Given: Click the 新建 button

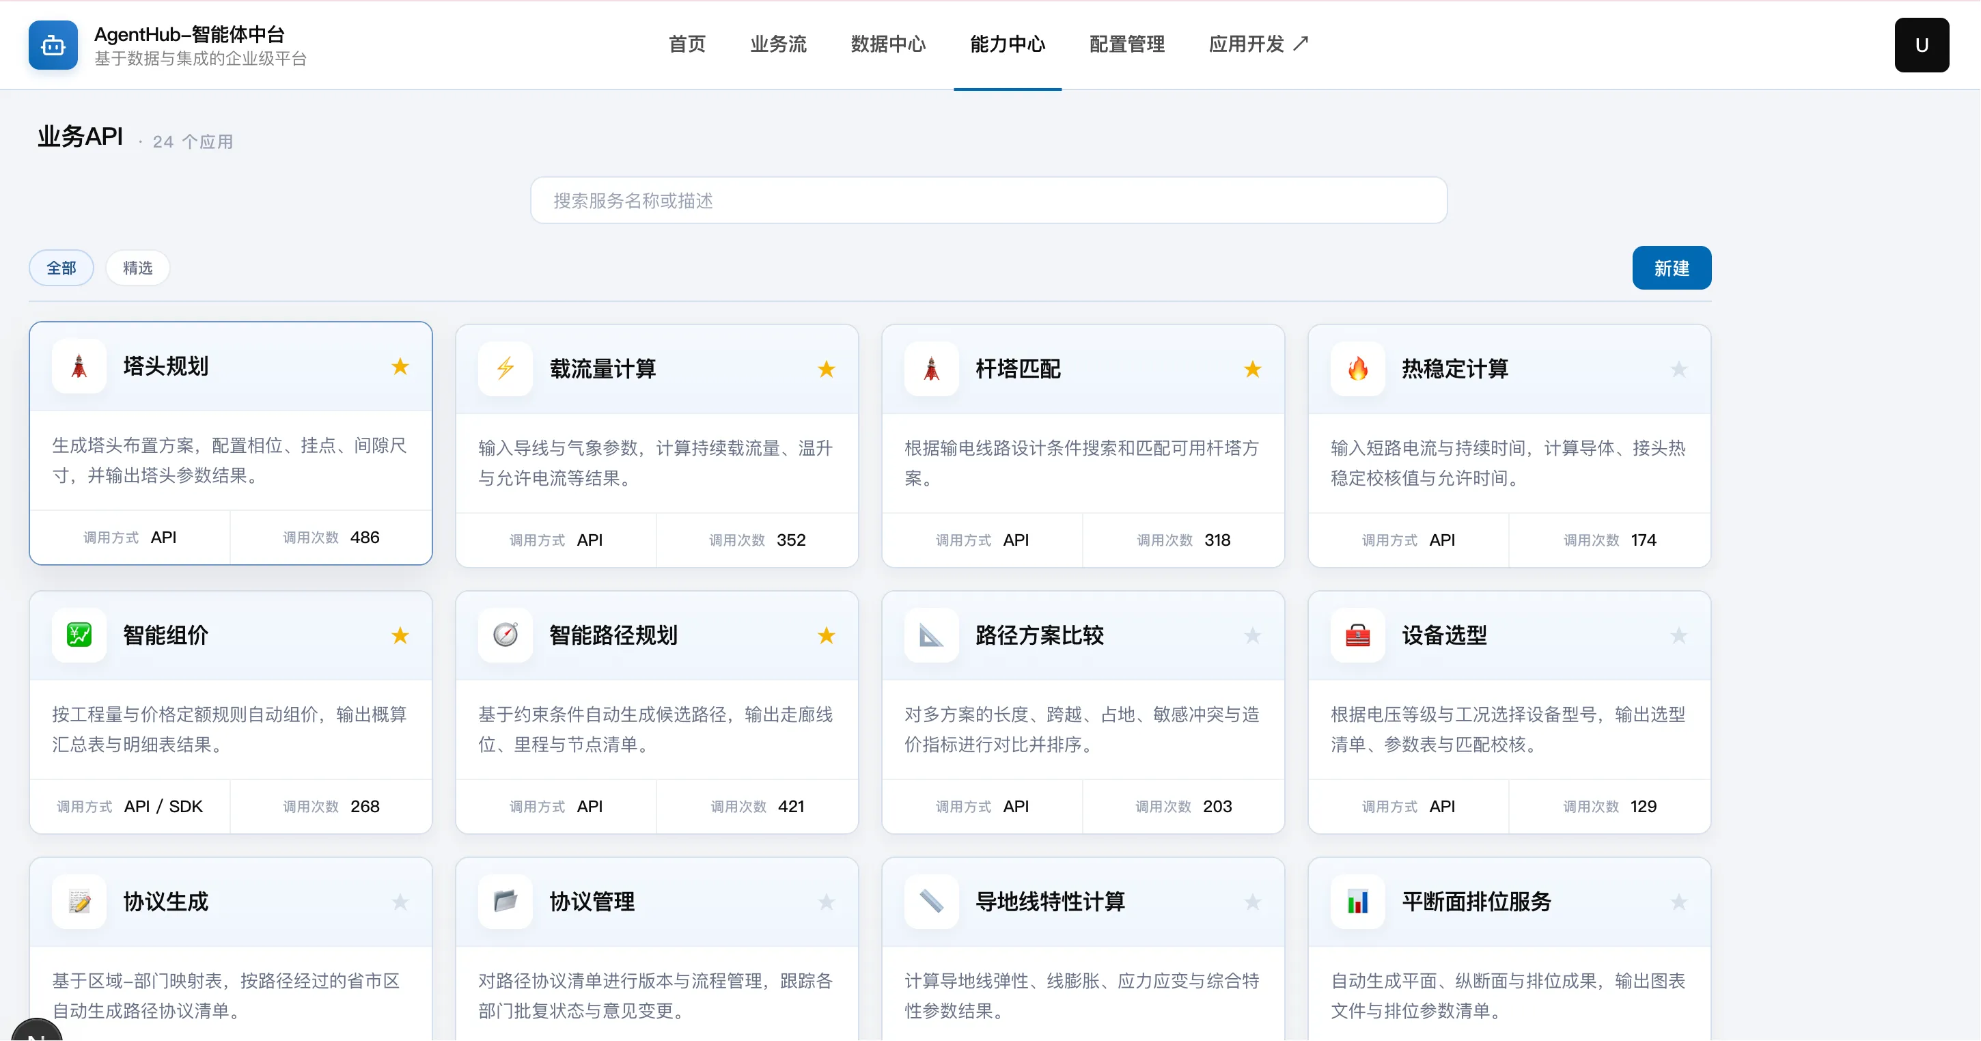Looking at the screenshot, I should point(1671,268).
